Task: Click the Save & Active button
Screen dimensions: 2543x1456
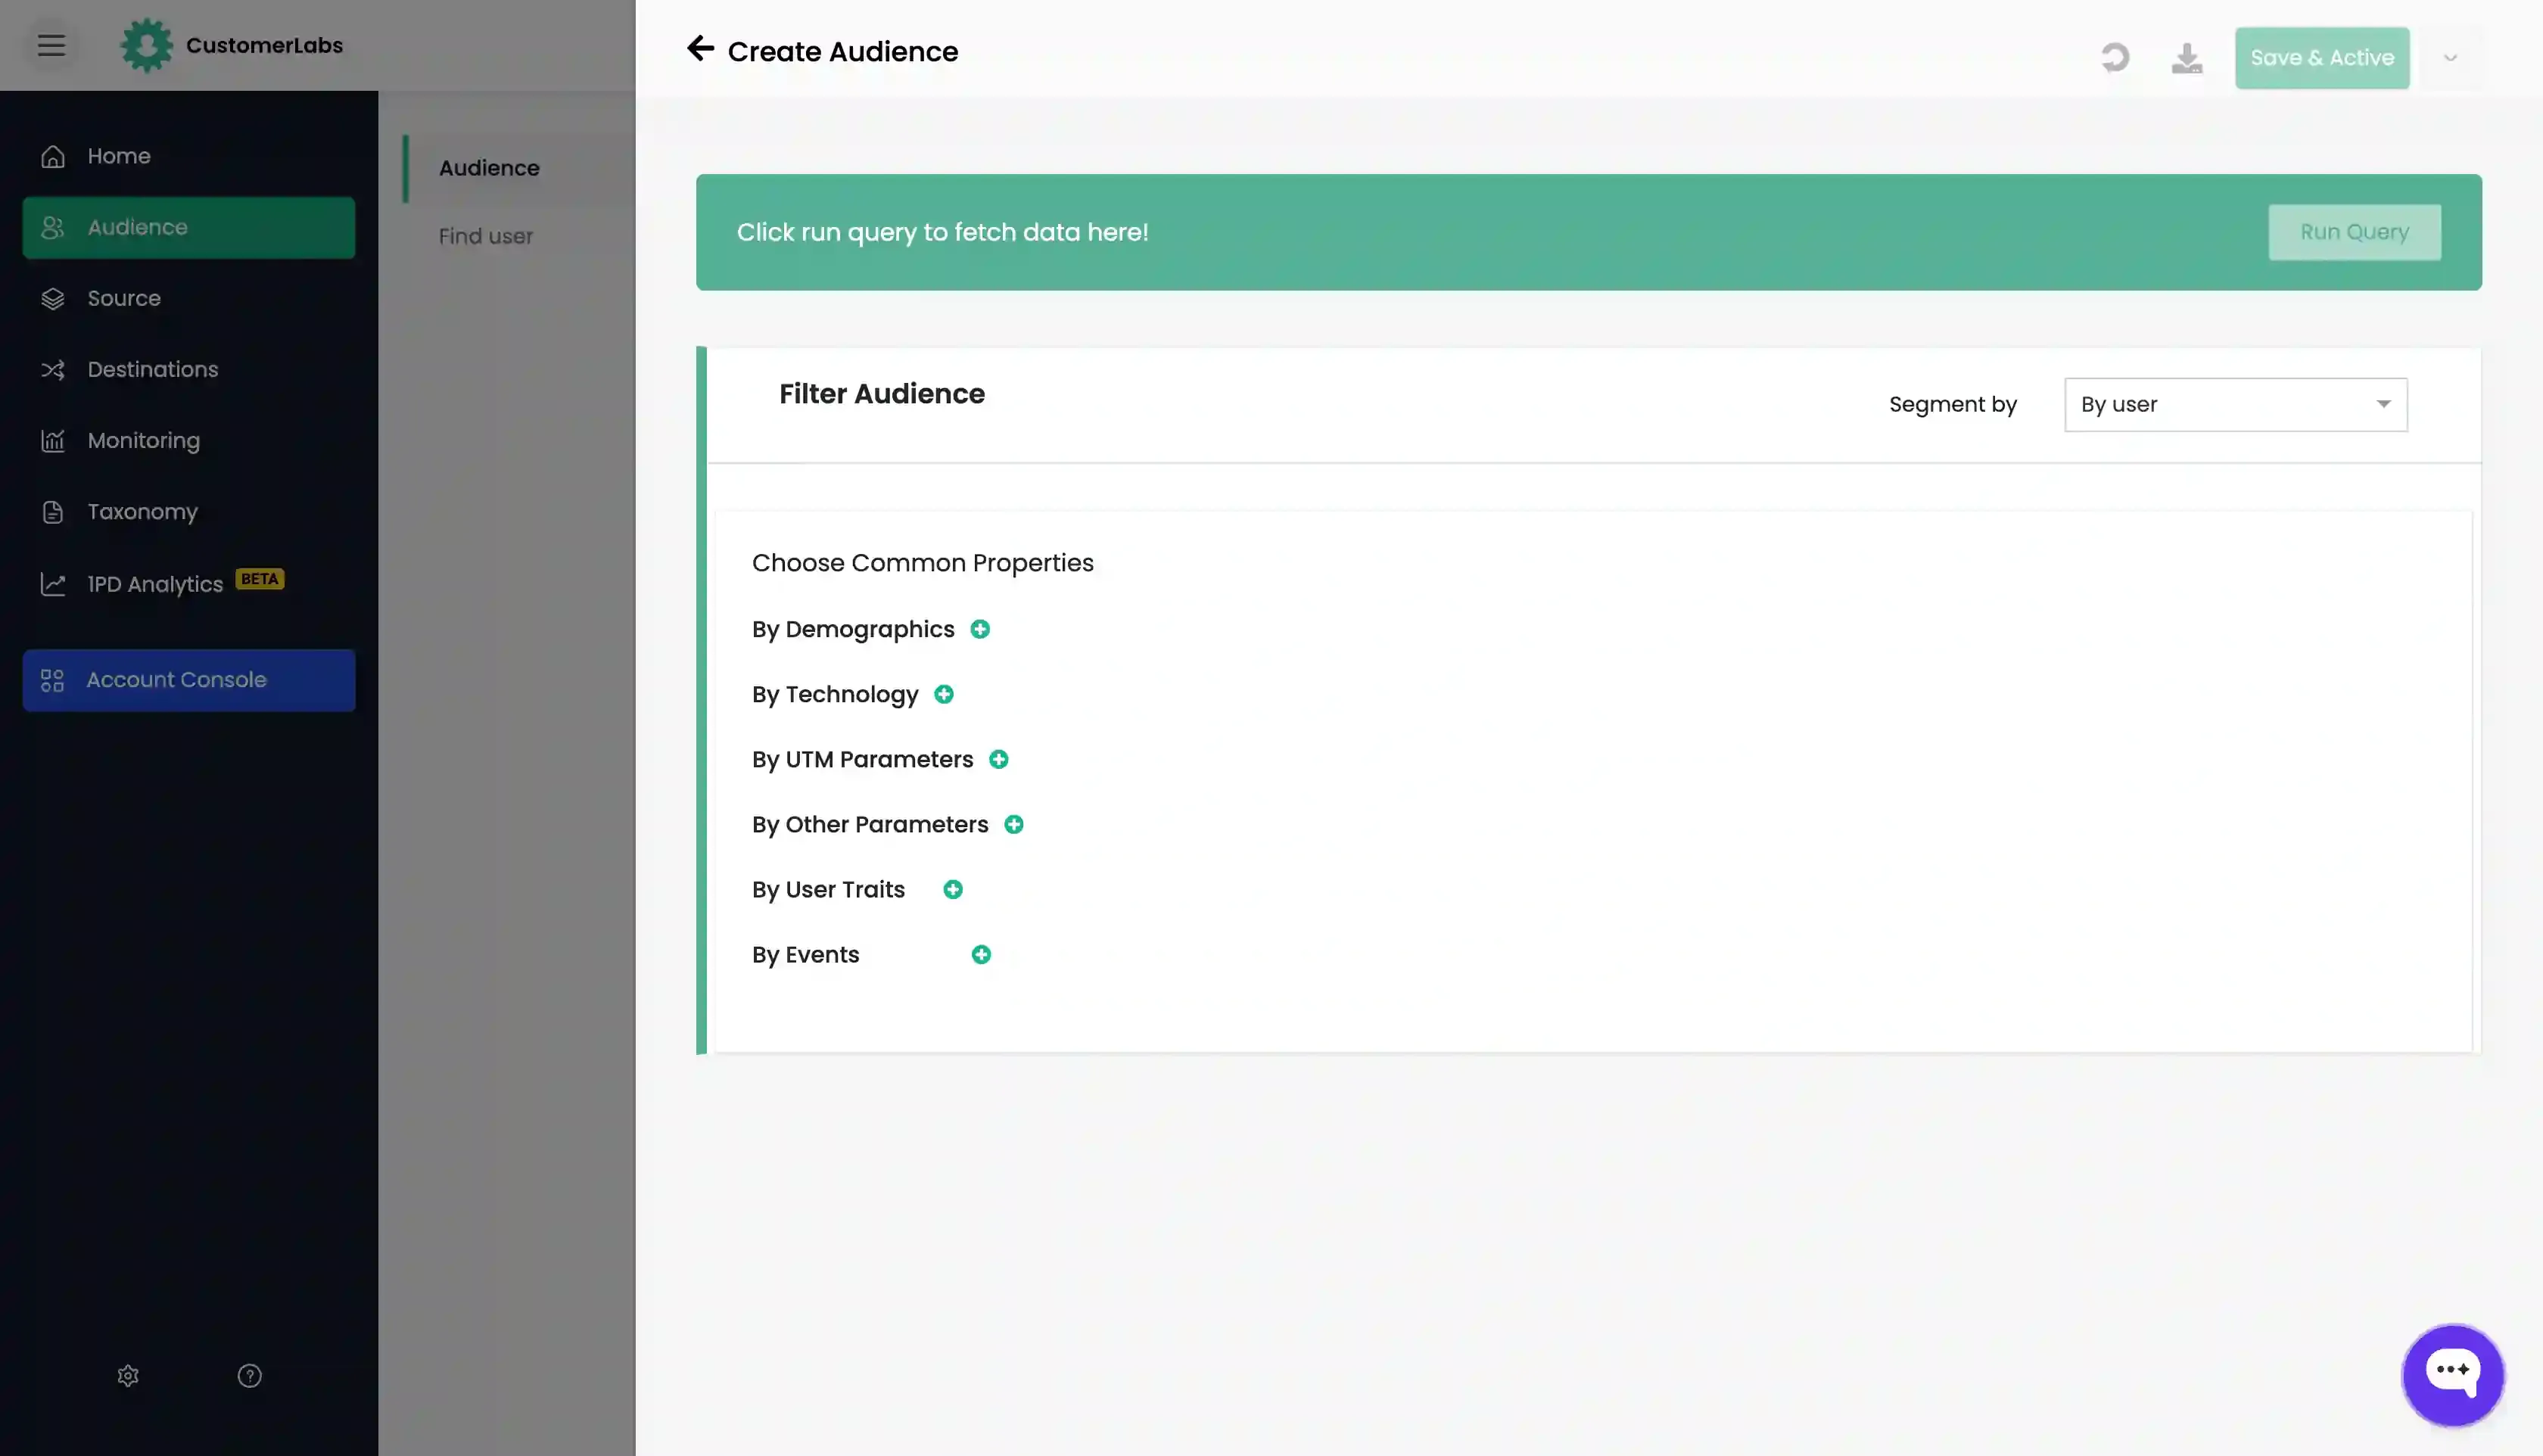Action: point(2322,58)
